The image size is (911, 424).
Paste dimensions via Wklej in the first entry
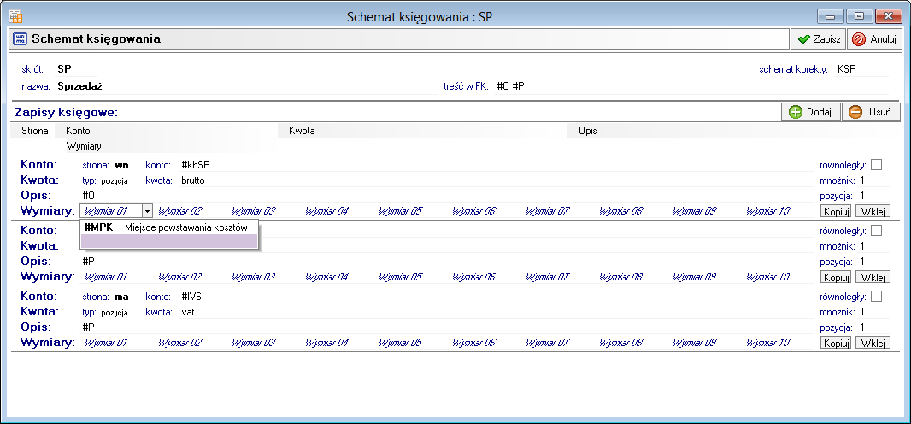pyautogui.click(x=873, y=211)
